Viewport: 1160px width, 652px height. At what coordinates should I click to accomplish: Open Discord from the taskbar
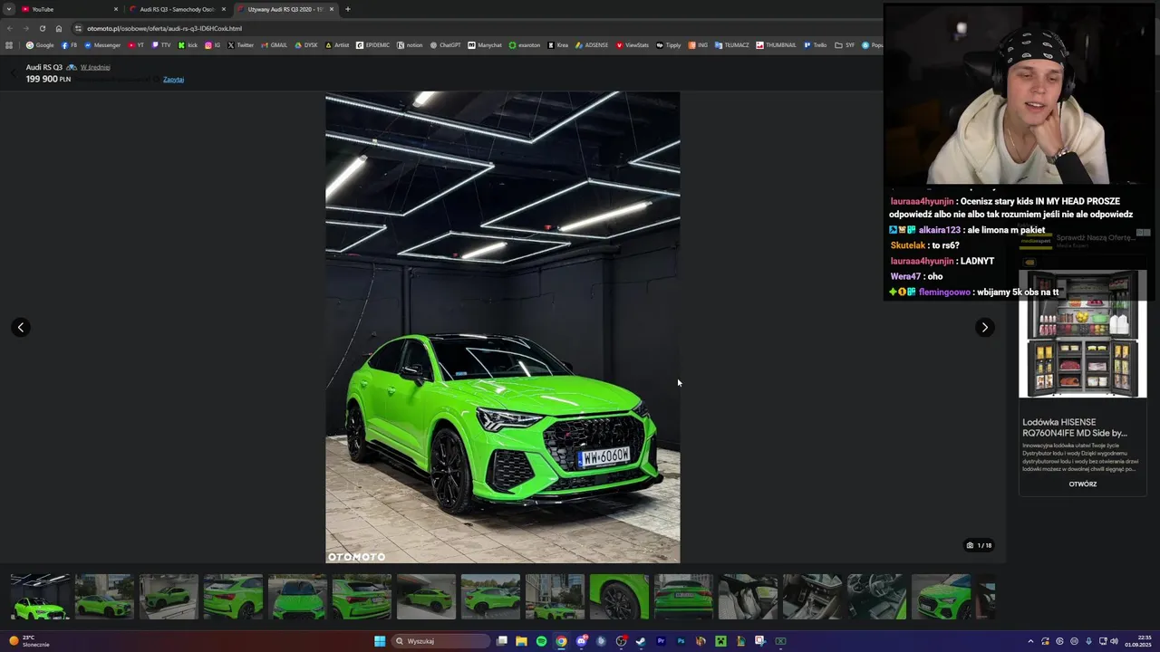coord(581,641)
